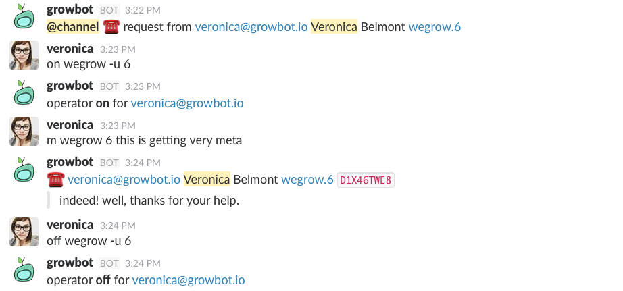623x291 pixels.
Task: Click growbot avatar beside 'operator off' message
Action: 24,269
